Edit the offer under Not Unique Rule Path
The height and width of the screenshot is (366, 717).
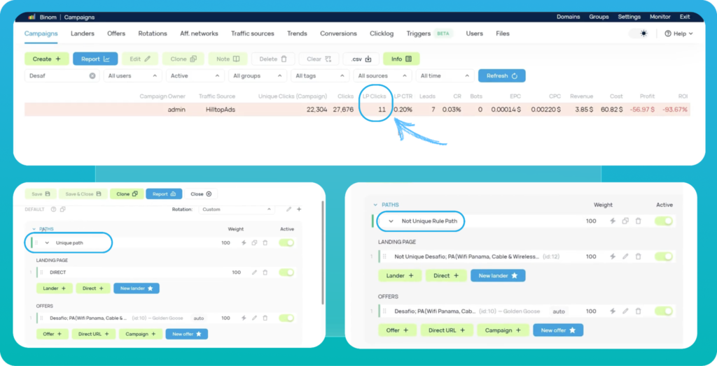[x=625, y=312]
